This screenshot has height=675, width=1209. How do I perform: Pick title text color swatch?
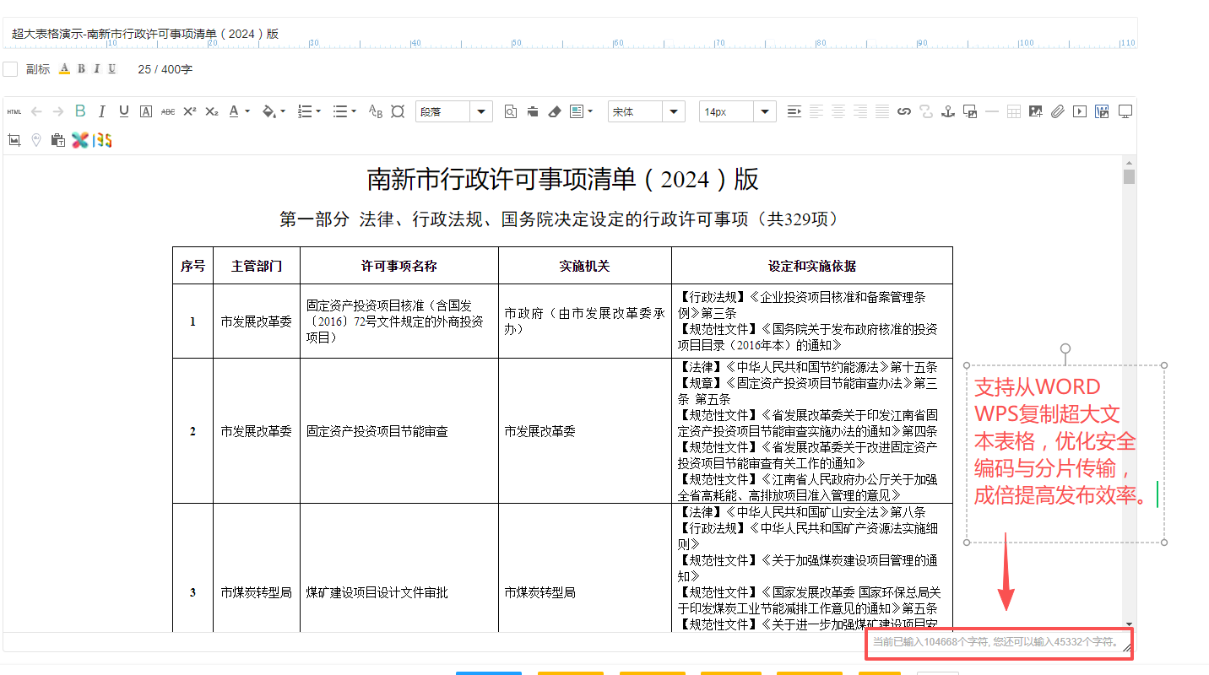[64, 69]
